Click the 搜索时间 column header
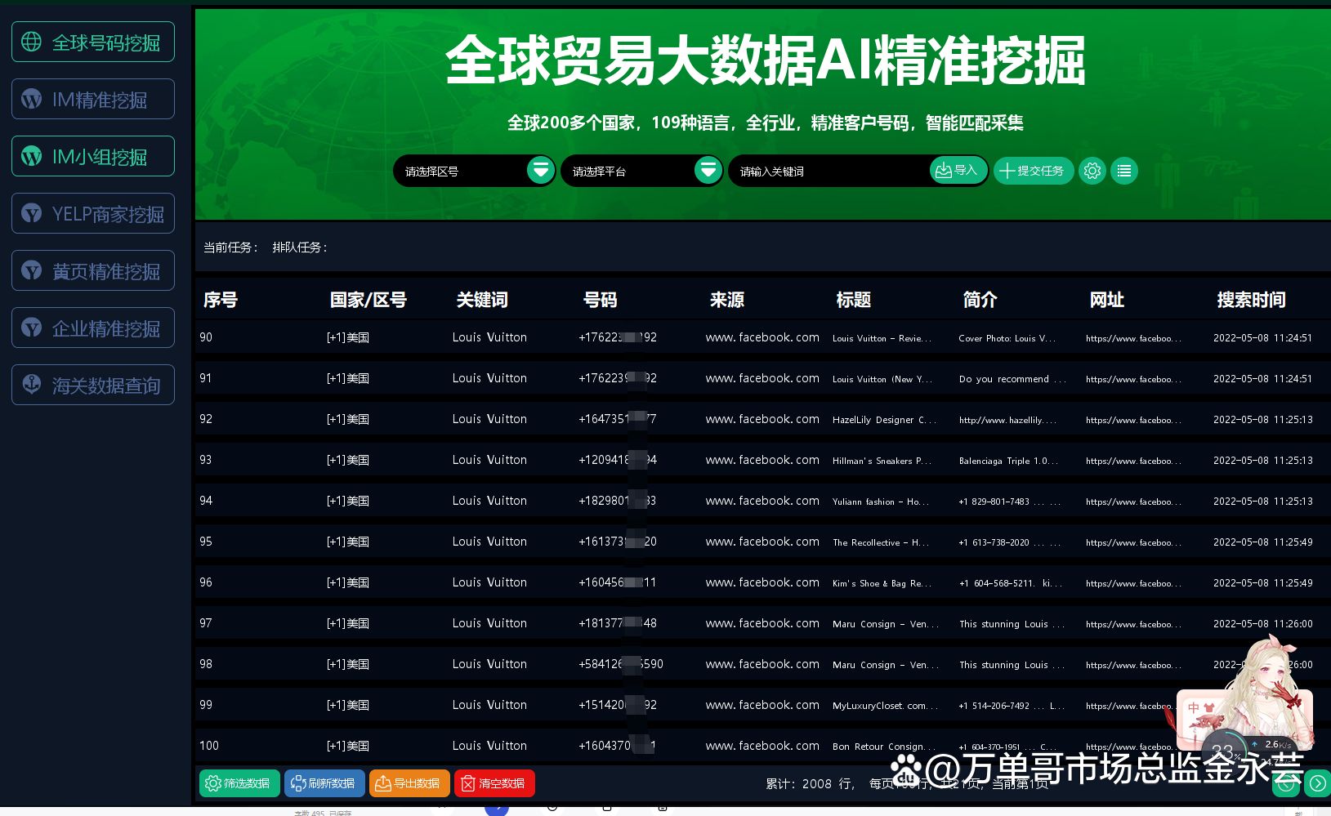Screen dimensions: 1331x816 [1252, 300]
